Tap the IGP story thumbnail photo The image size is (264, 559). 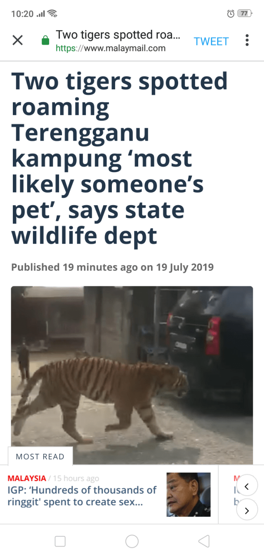point(189,494)
